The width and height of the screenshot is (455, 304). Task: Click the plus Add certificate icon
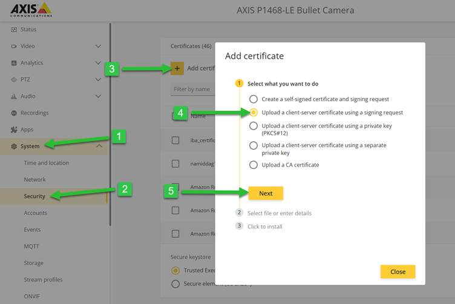[177, 68]
